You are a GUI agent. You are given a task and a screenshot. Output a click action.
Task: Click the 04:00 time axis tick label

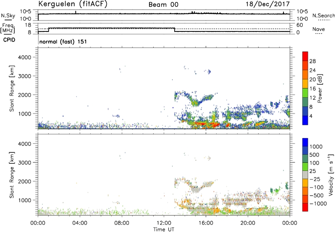80,223
